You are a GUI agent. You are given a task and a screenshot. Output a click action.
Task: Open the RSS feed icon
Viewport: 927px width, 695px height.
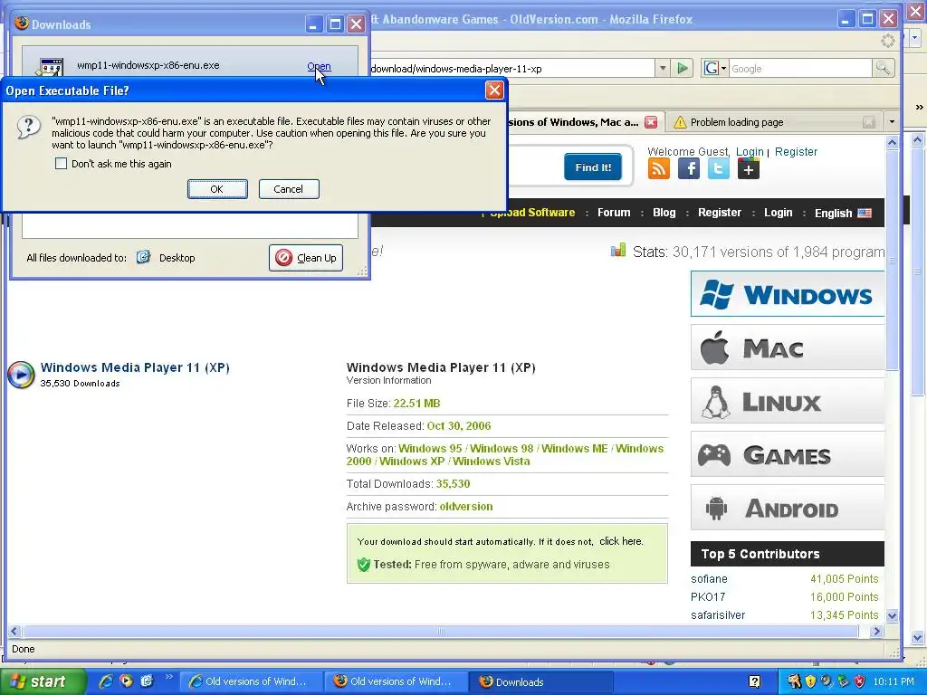[x=659, y=169]
